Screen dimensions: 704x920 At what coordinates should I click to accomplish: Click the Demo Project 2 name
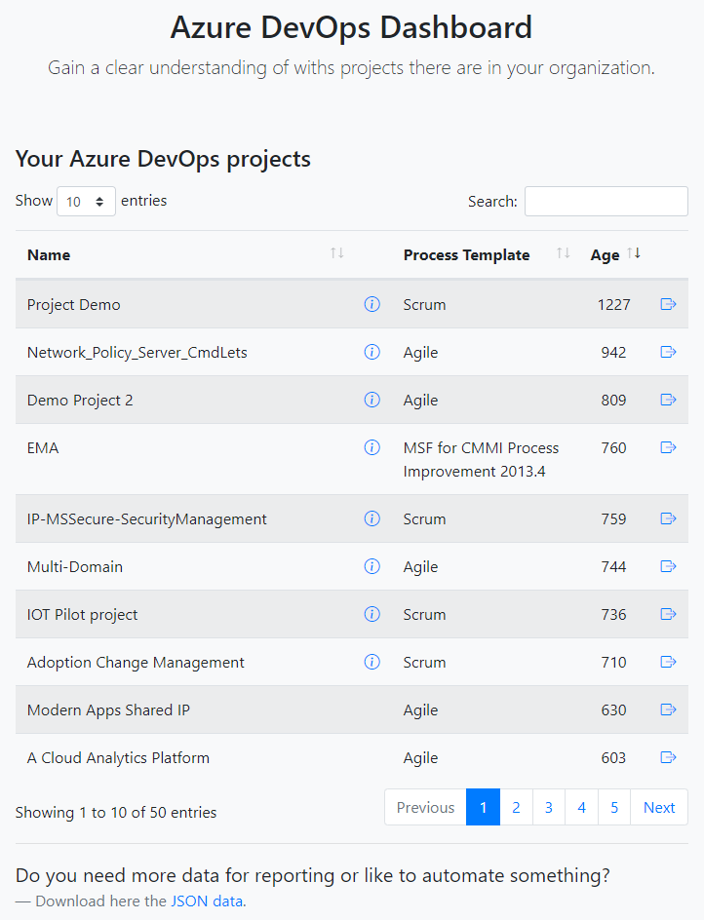(x=80, y=401)
